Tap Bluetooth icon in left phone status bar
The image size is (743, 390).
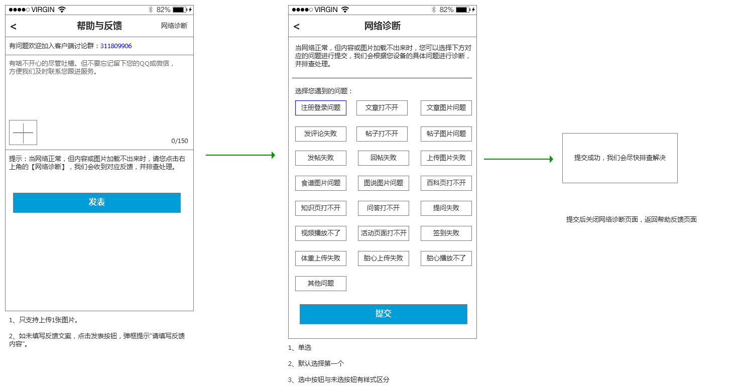click(150, 10)
